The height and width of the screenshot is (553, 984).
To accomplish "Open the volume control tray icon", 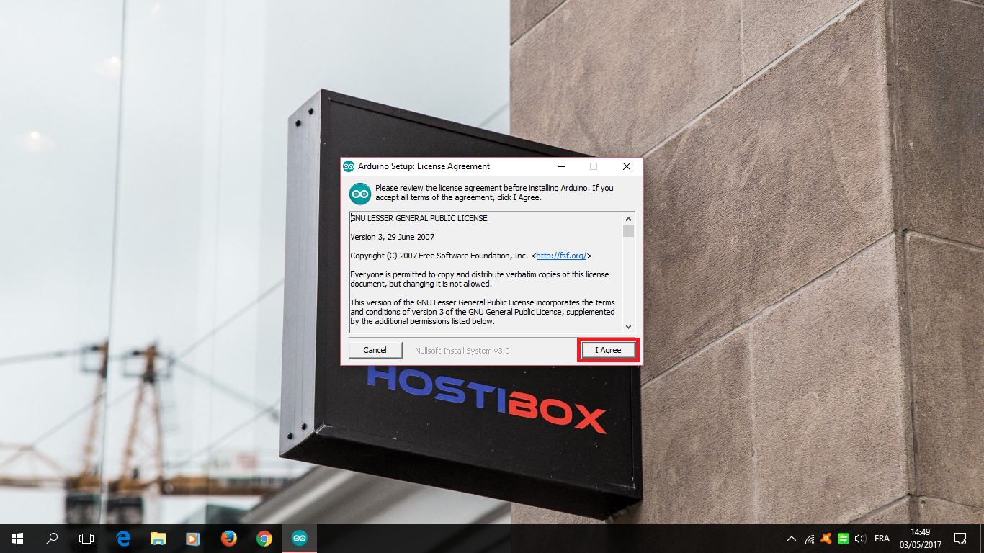I will click(859, 539).
